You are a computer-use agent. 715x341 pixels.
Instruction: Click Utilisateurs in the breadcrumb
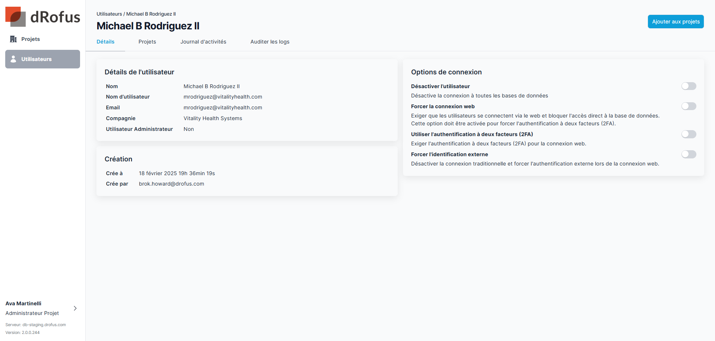click(x=109, y=14)
